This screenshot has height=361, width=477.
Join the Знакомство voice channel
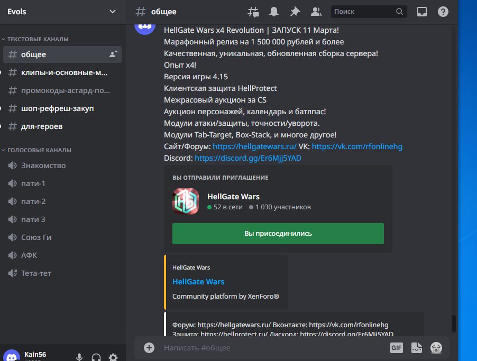62,165
